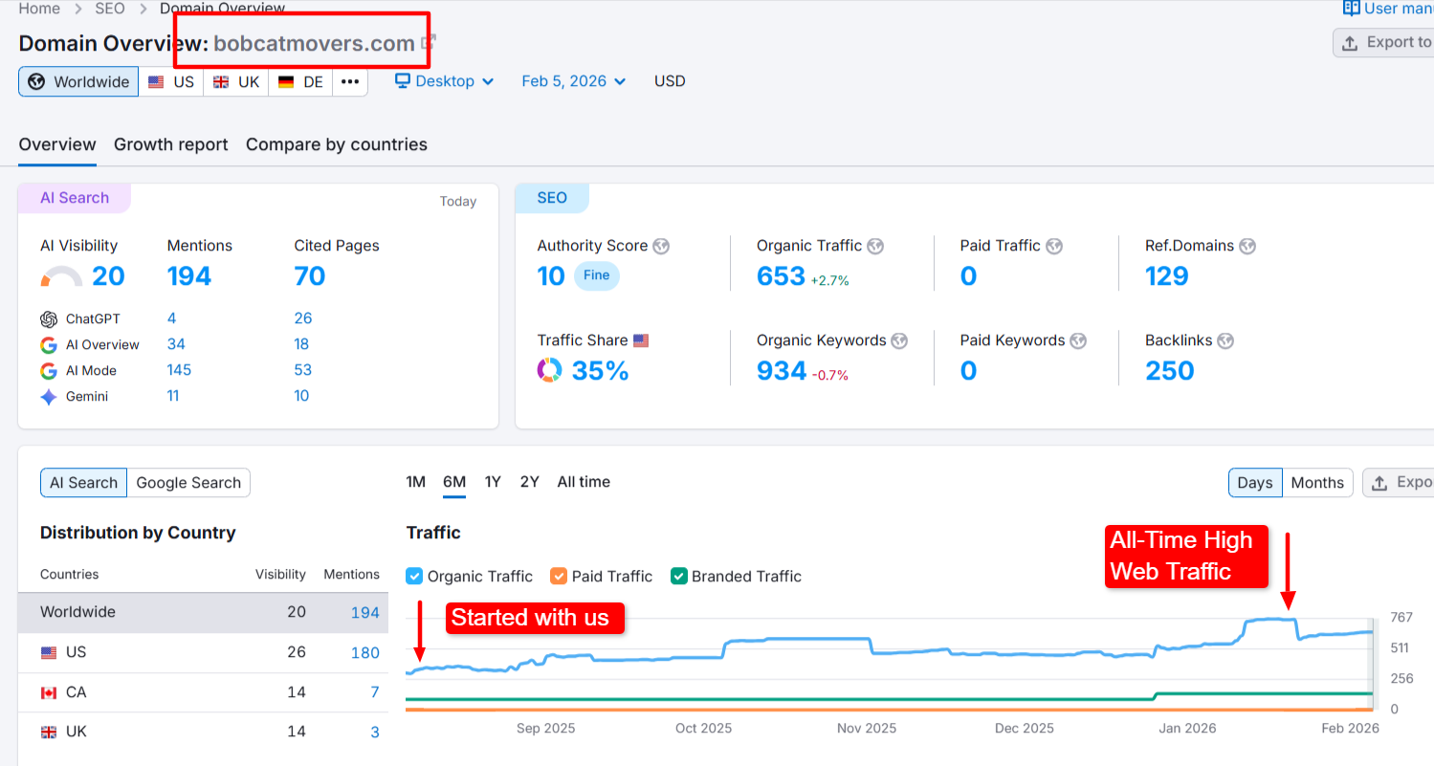The height and width of the screenshot is (766, 1434).
Task: Uncheck the Paid Traffic checkbox
Action: (x=559, y=576)
